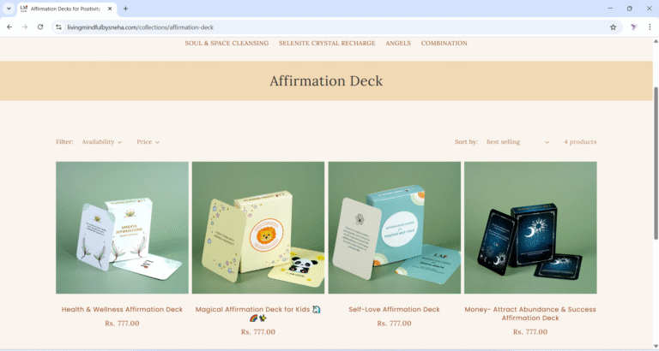
Task: Open the Combination menu item
Action: (444, 43)
